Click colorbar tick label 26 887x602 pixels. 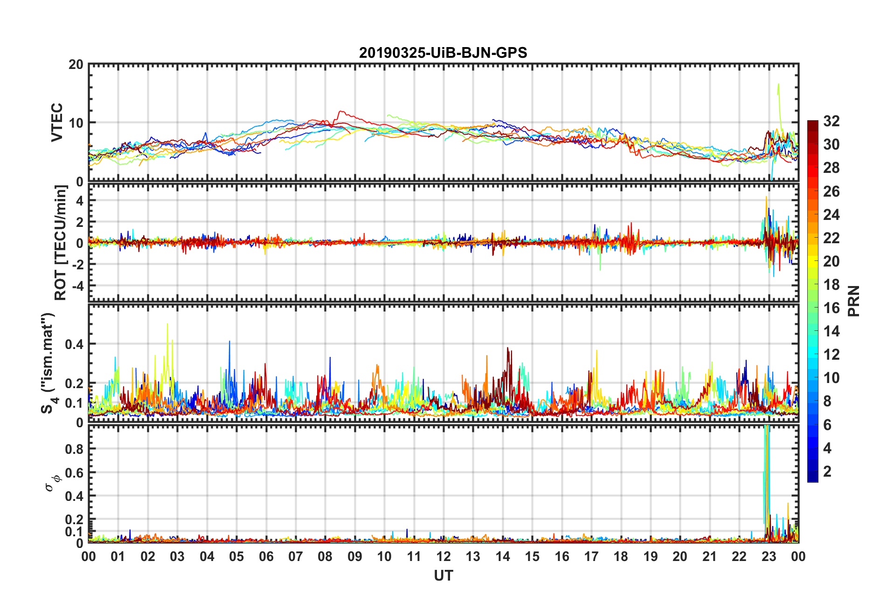[x=832, y=191]
